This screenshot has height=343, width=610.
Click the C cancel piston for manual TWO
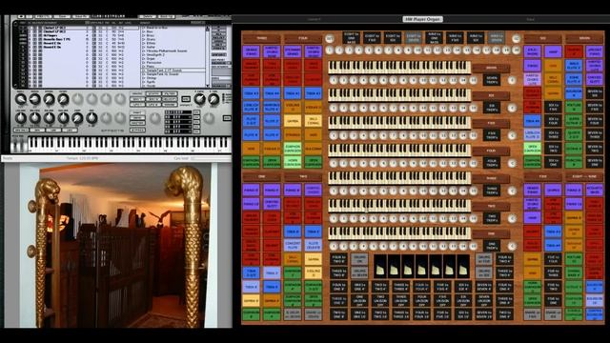pos(512,218)
